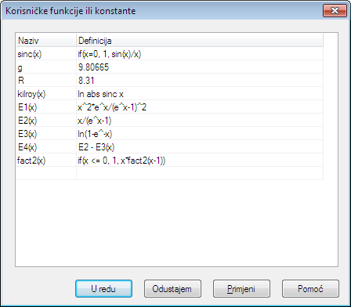
Task: Cancel using the Odustajem button
Action: (172, 289)
